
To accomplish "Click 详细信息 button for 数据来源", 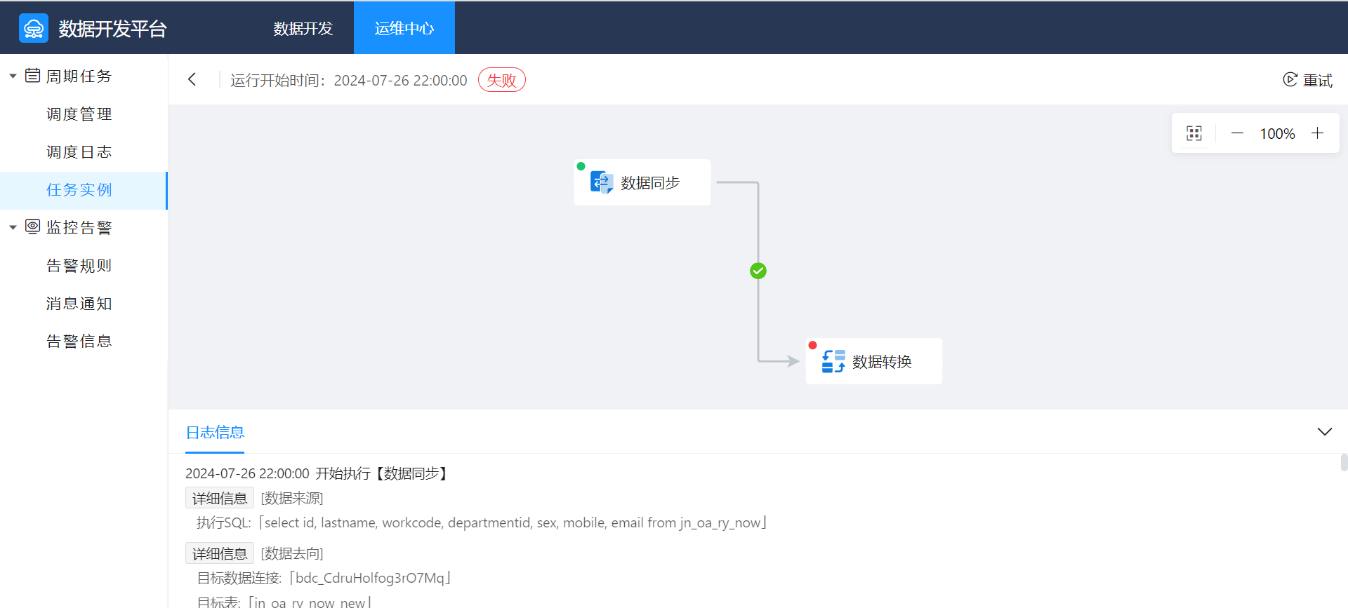I will pos(219,498).
